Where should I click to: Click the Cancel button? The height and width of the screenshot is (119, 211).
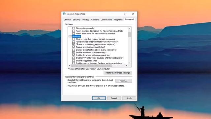point(114,98)
